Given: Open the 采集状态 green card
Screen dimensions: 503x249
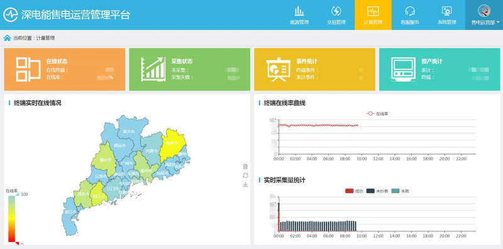Looking at the screenshot, I should (190, 69).
